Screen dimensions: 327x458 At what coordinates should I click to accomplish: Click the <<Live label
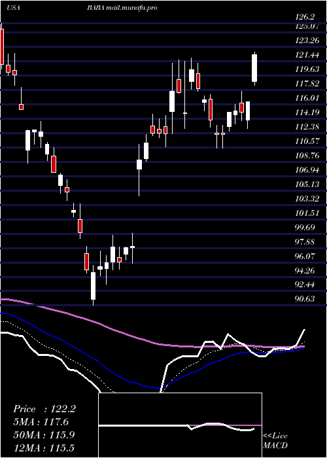pos(275,436)
